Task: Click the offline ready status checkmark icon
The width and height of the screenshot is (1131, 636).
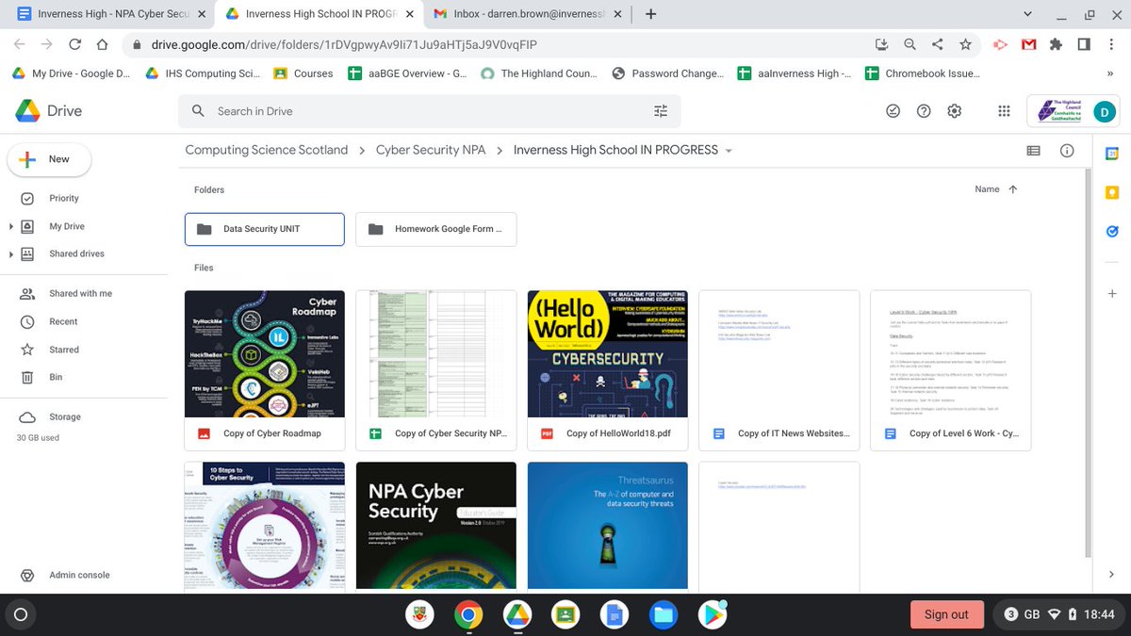Action: [893, 111]
